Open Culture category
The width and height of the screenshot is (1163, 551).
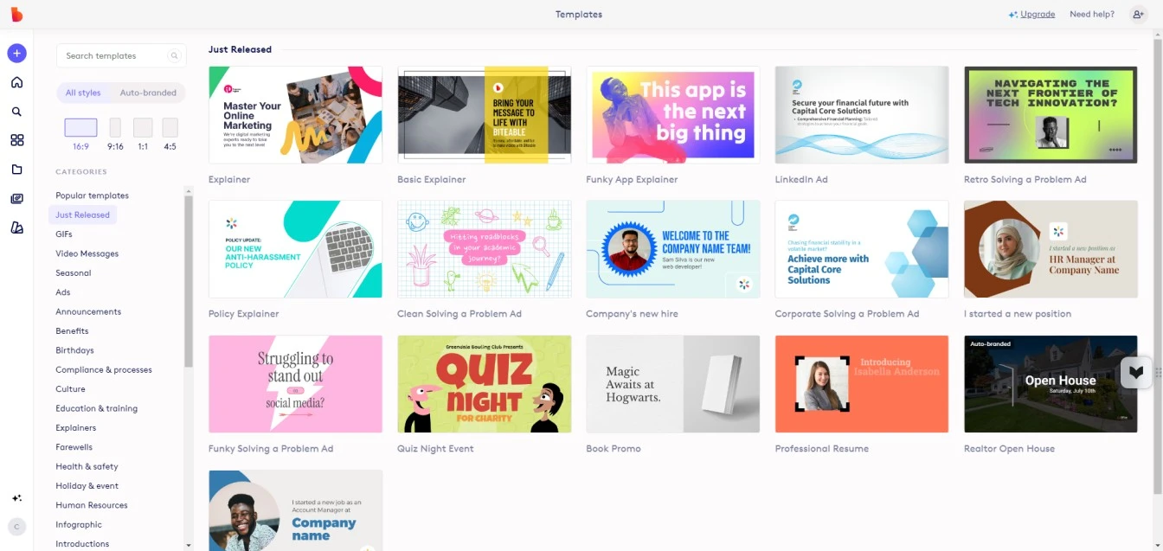(x=70, y=389)
